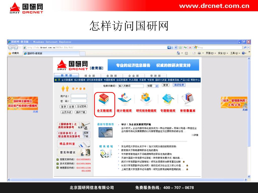Open 国研大讲堂 in the navigation bar
The image size is (258, 193).
pos(161,80)
